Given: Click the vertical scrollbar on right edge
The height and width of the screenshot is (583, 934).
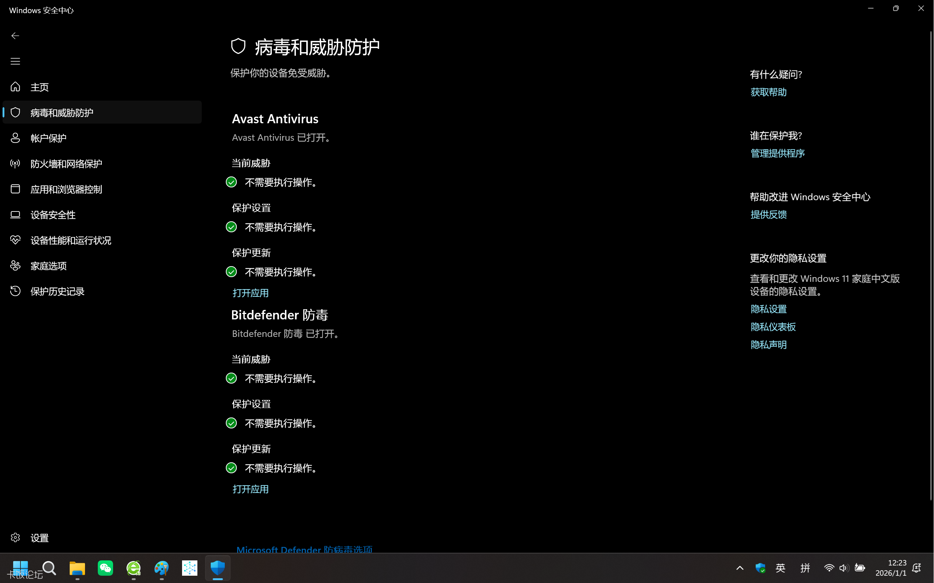Looking at the screenshot, I should (x=930, y=266).
